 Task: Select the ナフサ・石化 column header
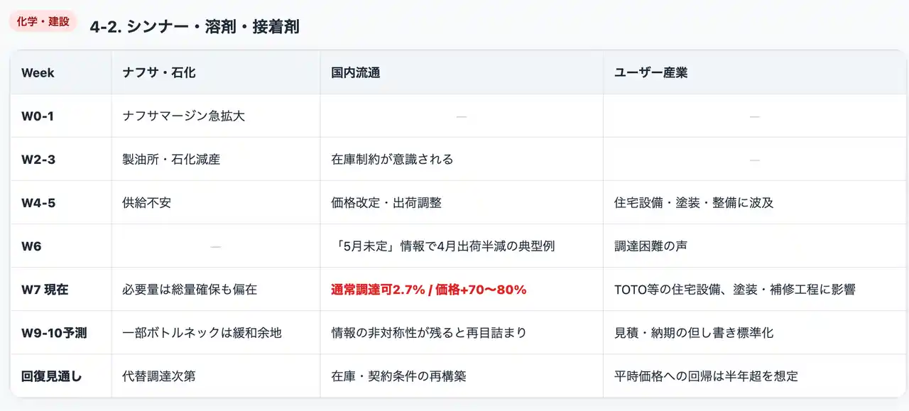coord(159,73)
